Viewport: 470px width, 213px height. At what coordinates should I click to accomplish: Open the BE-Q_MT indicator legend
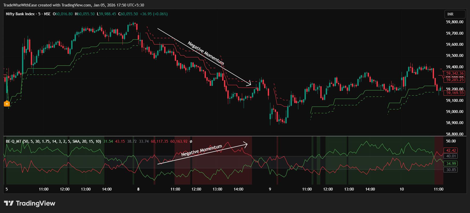tap(53, 141)
